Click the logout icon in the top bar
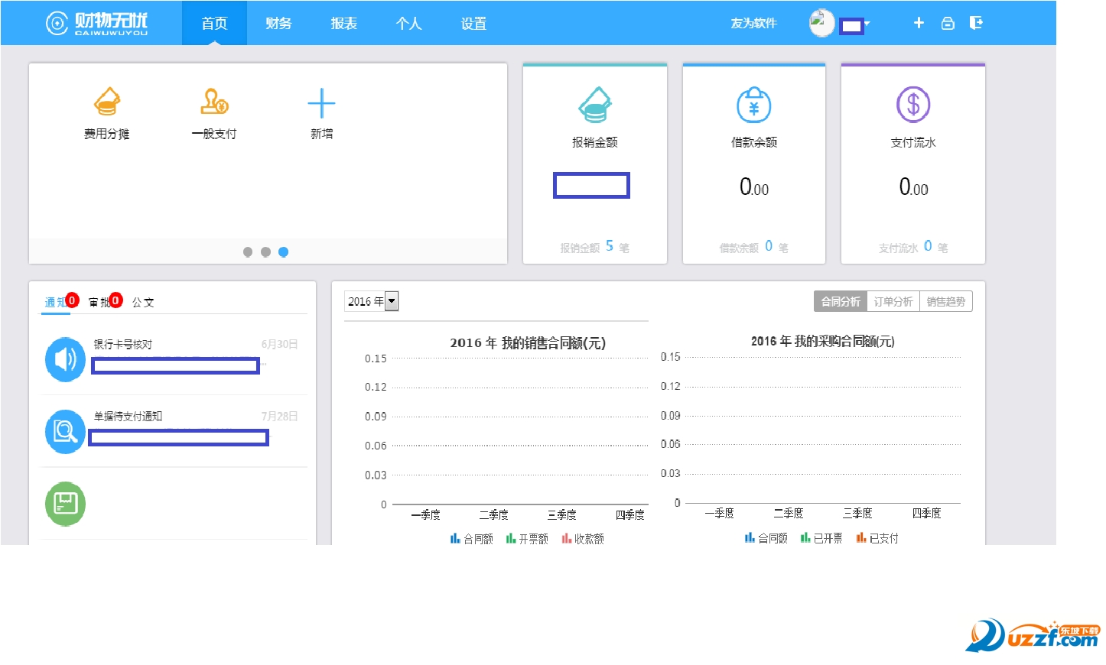This screenshot has width=1106, height=665. tap(976, 23)
